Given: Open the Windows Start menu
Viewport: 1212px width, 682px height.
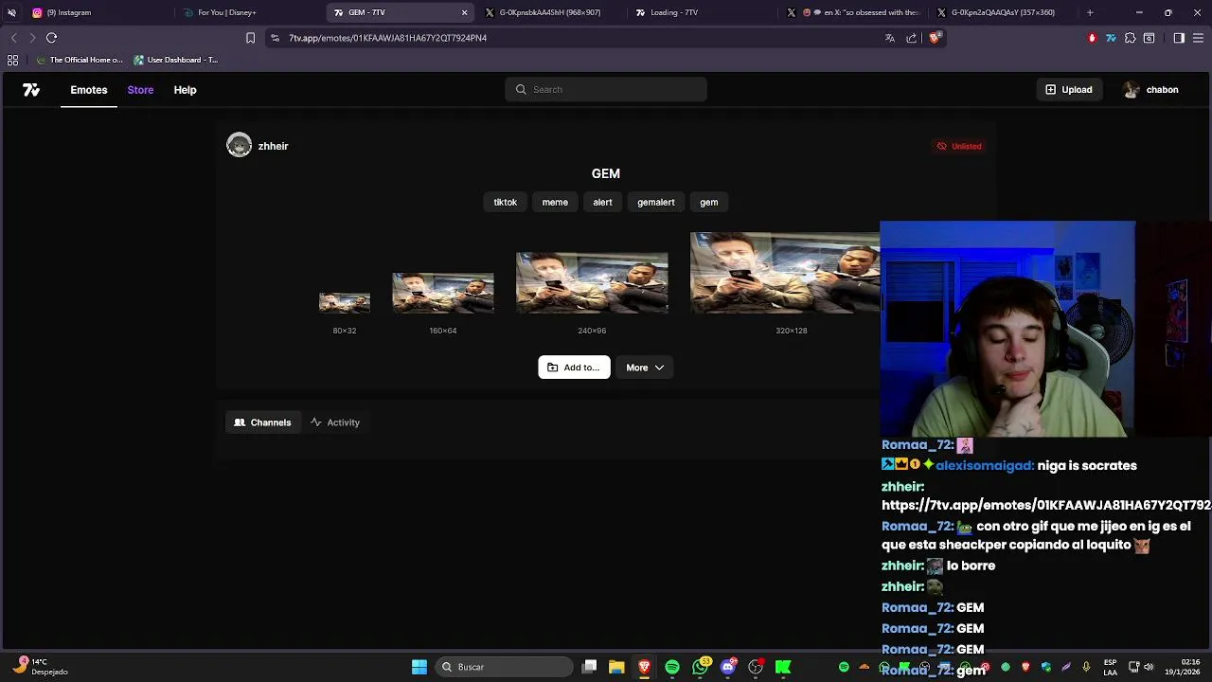Looking at the screenshot, I should tap(419, 667).
